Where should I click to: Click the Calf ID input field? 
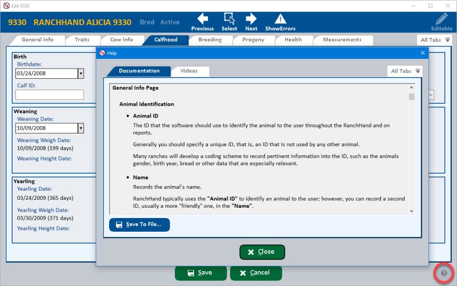tap(50, 95)
